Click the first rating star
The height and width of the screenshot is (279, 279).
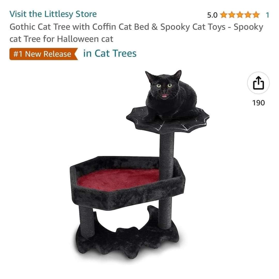pos(224,15)
